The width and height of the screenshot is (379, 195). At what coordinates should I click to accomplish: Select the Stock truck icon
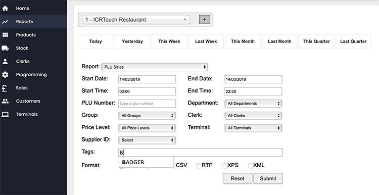point(5,48)
